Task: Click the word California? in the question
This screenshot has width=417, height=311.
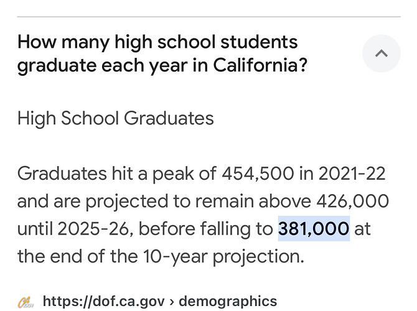Action: click(260, 65)
